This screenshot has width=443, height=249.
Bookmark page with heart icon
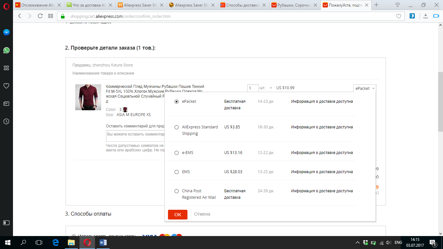(399, 16)
